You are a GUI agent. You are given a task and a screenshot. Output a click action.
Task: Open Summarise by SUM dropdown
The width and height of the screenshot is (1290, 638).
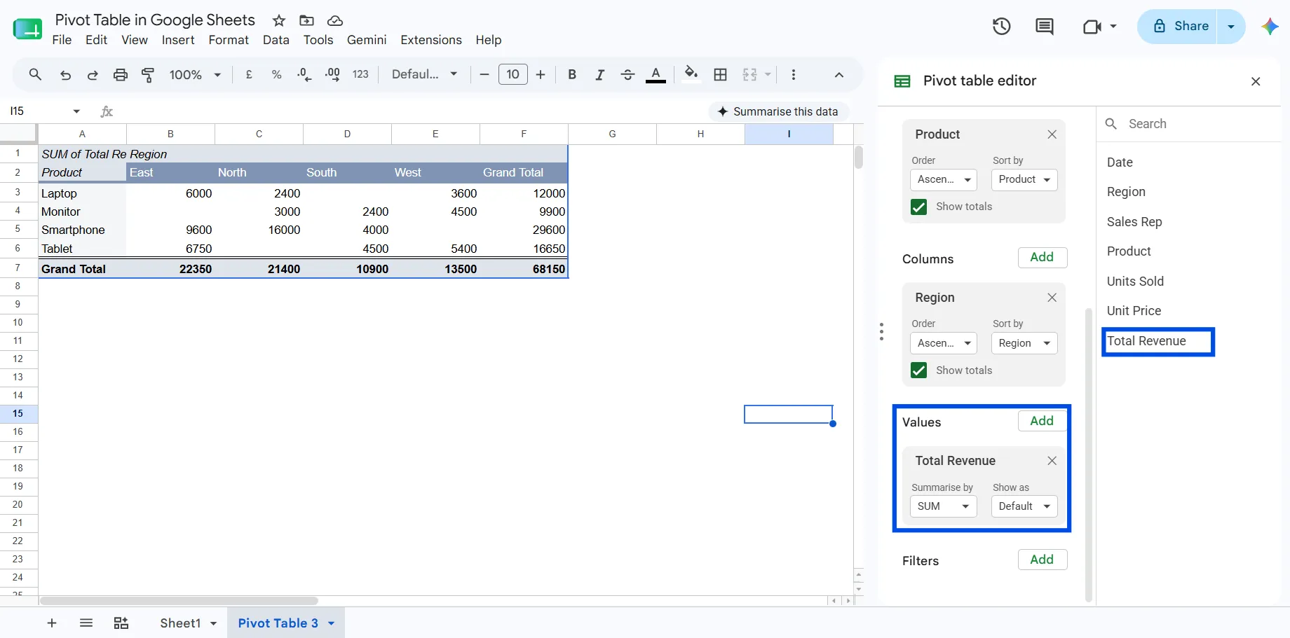943,506
